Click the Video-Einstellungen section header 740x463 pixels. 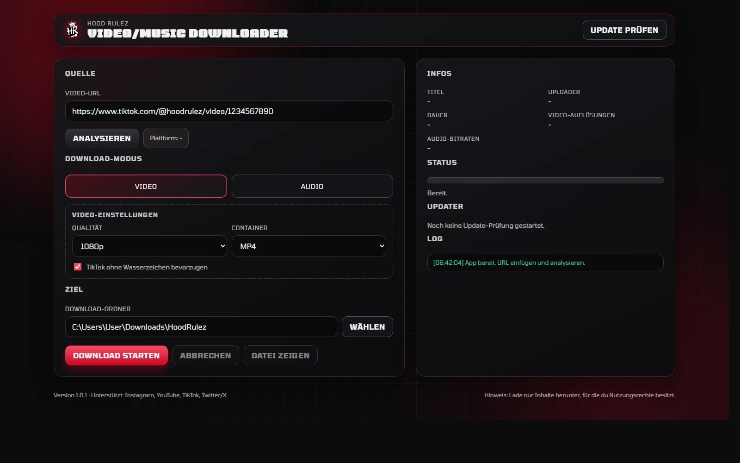click(x=115, y=214)
